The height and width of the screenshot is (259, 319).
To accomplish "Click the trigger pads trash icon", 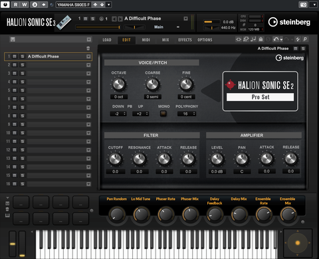I will pyautogui.click(x=7, y=209).
